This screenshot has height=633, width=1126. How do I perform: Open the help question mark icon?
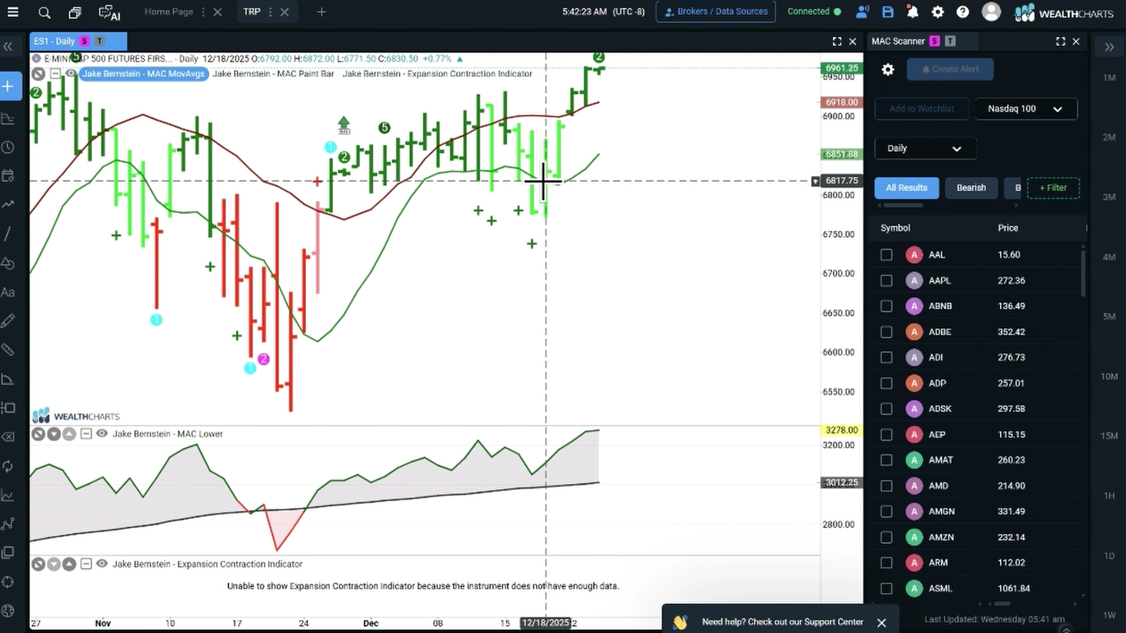tap(962, 12)
